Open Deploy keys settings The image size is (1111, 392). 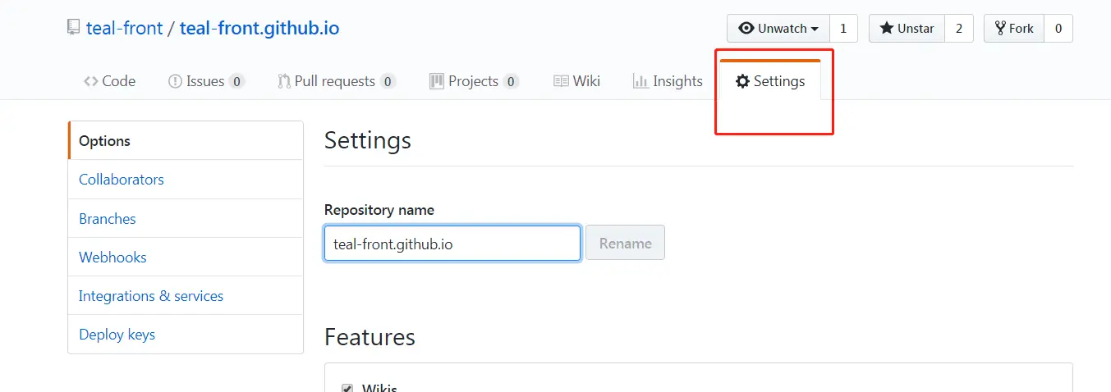pyautogui.click(x=117, y=335)
